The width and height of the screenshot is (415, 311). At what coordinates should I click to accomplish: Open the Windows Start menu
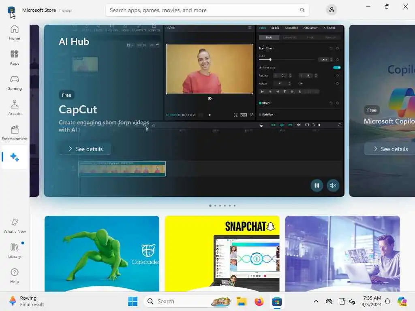(133, 301)
